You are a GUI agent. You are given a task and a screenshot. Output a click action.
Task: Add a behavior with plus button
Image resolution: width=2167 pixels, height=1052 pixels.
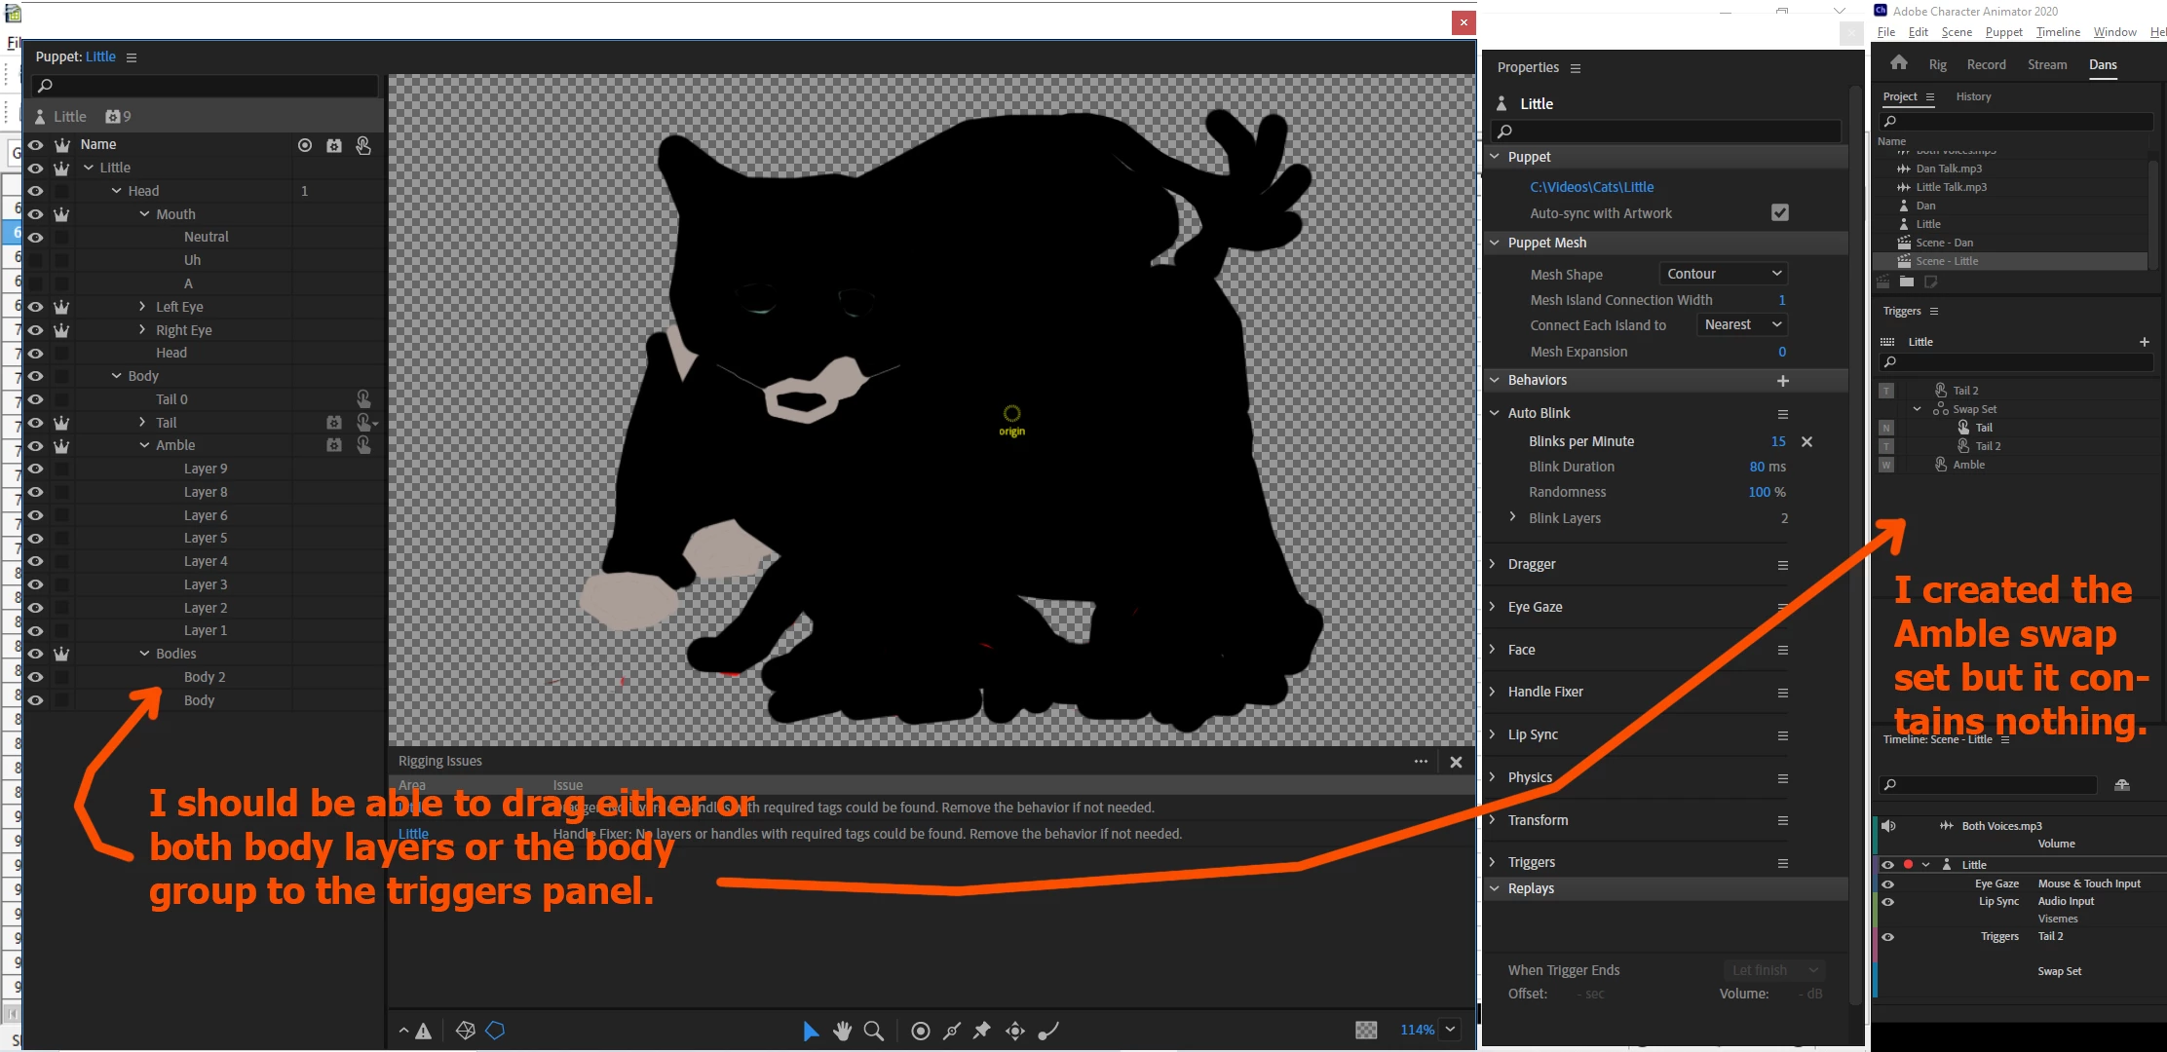(x=1782, y=381)
